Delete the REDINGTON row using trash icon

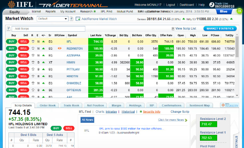pos(33,48)
